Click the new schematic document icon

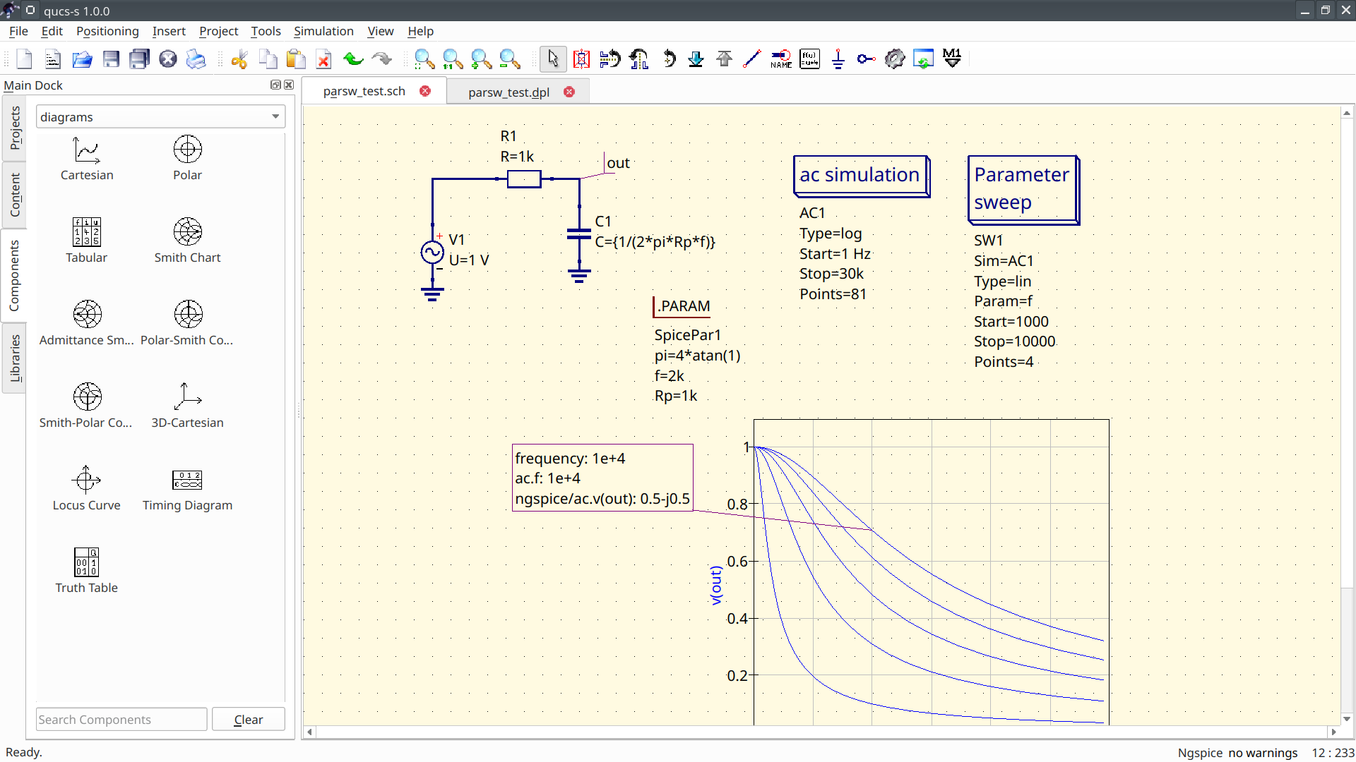click(23, 59)
